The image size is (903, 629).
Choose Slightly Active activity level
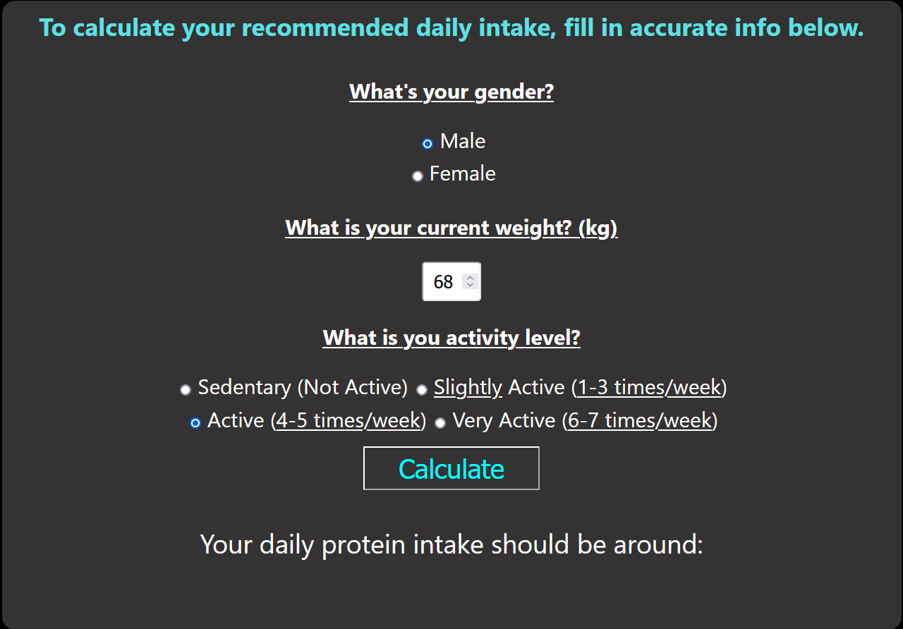(x=421, y=389)
